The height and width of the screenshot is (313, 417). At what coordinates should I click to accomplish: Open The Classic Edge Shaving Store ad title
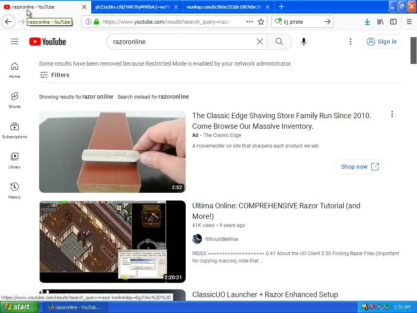click(x=282, y=121)
